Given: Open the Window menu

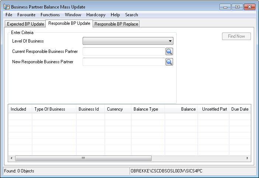Looking at the screenshot, I should click(73, 15).
